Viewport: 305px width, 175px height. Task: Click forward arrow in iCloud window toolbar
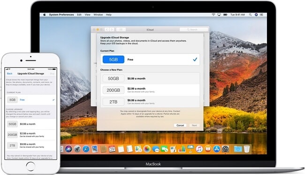click(112, 29)
